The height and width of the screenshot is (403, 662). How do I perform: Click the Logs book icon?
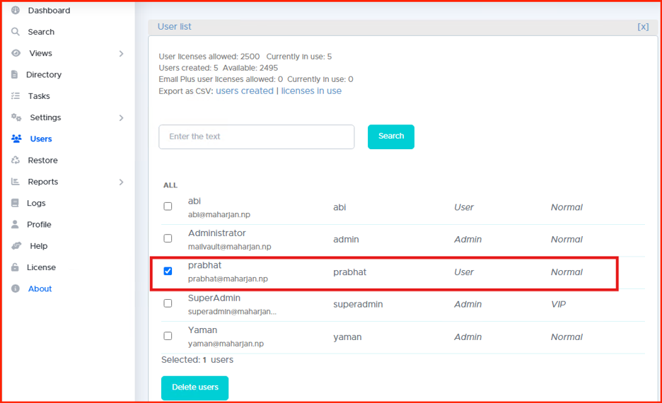(x=15, y=203)
